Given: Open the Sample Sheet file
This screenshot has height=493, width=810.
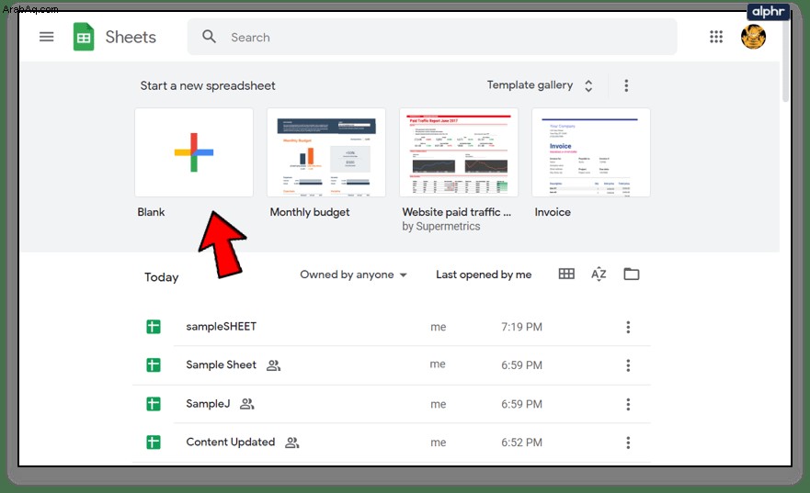Looking at the screenshot, I should (x=391, y=365).
